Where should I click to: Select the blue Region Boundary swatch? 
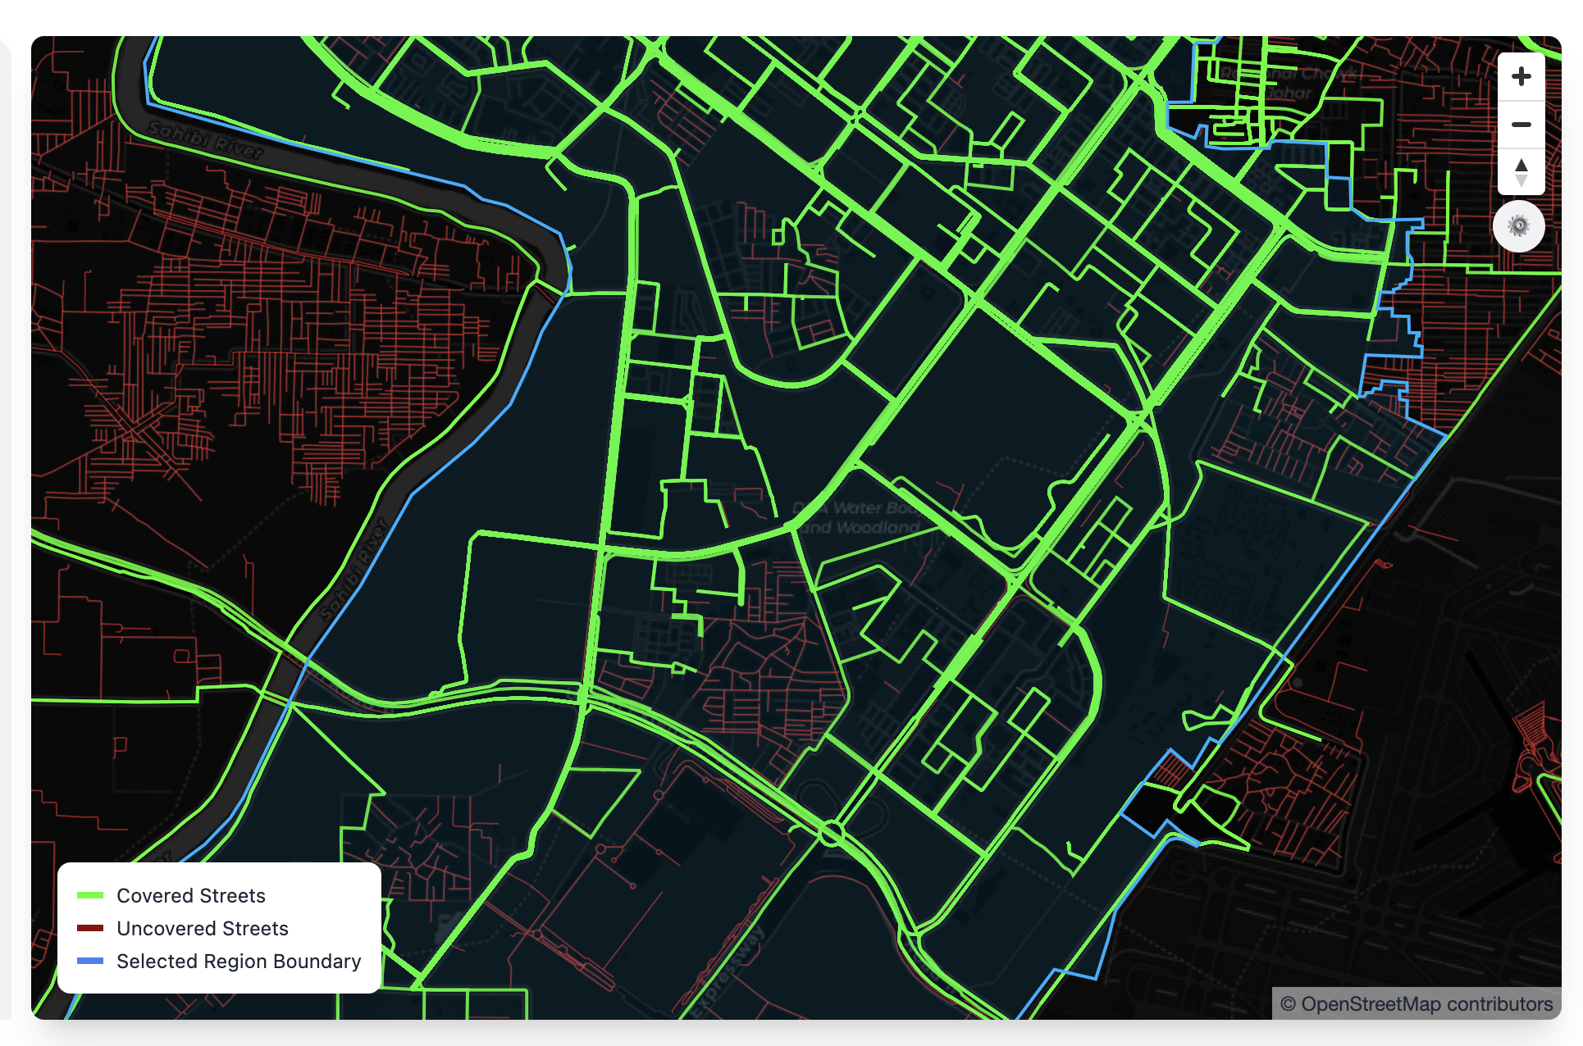[x=90, y=961]
